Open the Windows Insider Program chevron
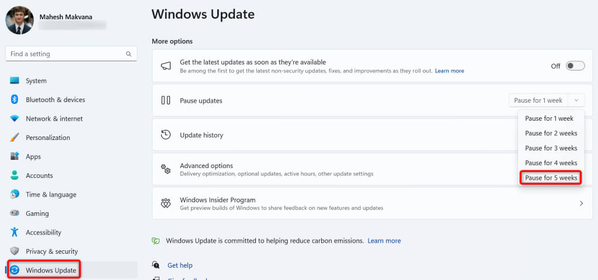 click(581, 204)
